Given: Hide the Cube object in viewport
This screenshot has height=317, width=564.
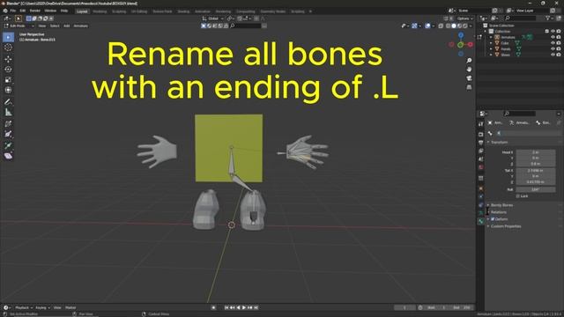Looking at the screenshot, I should 553,43.
